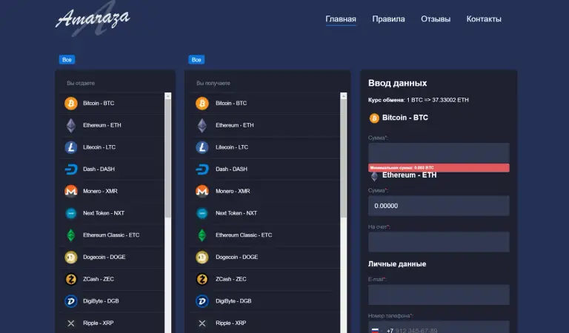569x333 pixels.
Task: Pick 'Dash - DASH' text in the 'Вы отдаете' list
Action: tap(99, 169)
